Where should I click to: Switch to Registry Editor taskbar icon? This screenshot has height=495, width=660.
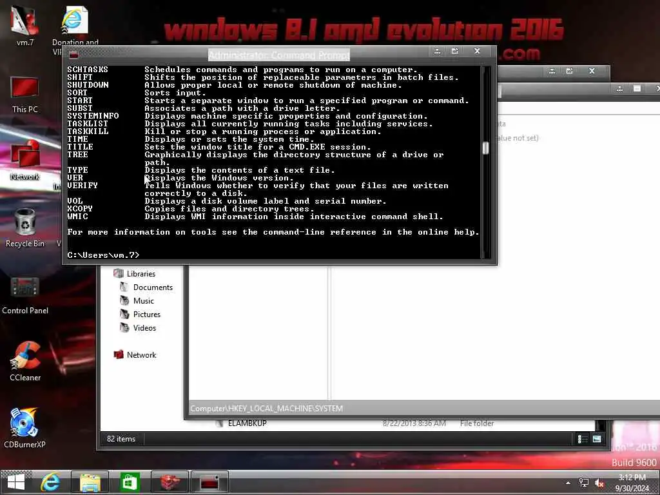pyautogui.click(x=170, y=482)
